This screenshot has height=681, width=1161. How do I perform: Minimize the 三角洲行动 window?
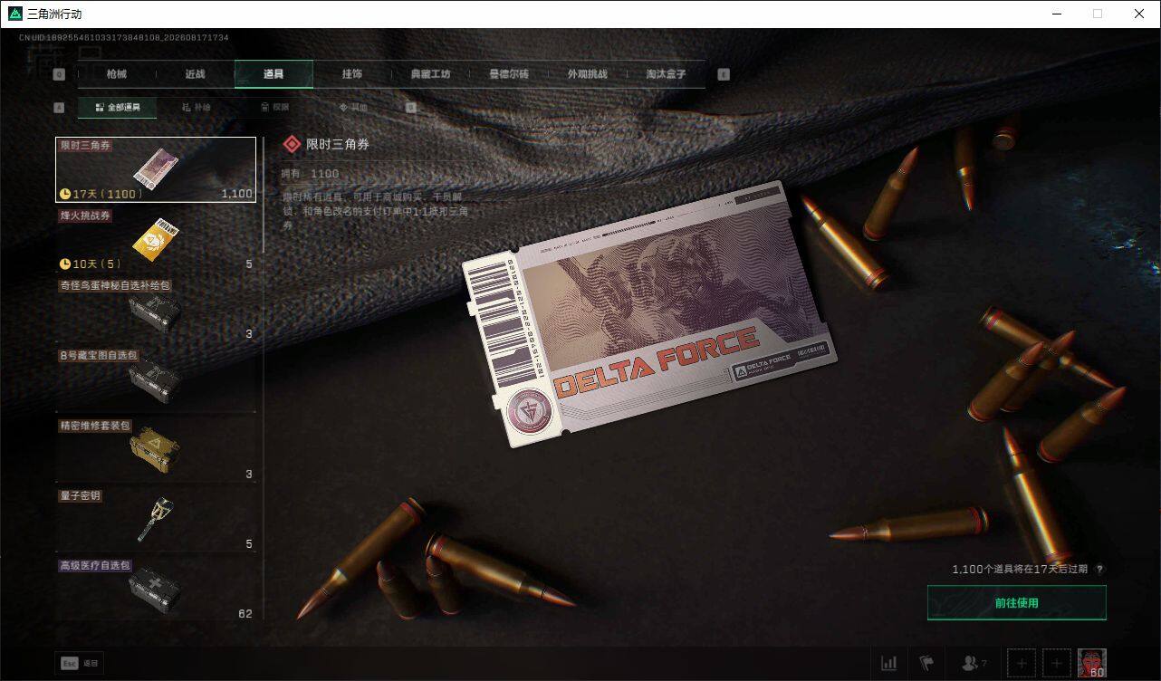point(1057,14)
